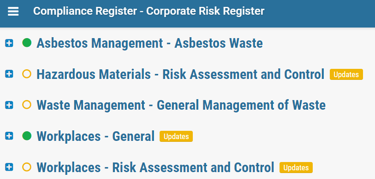The image size is (375, 179).
Task: Click green status dot for Workplaces - General
Action: 27,136
